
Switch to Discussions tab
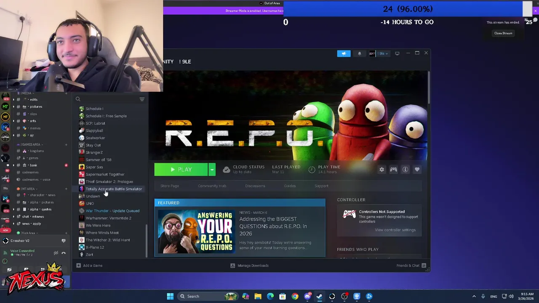255,186
